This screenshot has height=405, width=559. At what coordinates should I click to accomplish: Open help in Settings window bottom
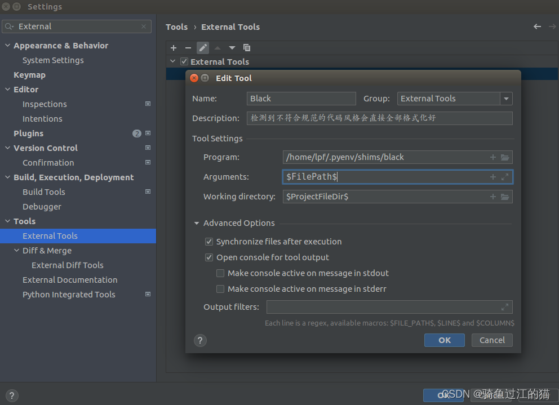click(x=12, y=395)
